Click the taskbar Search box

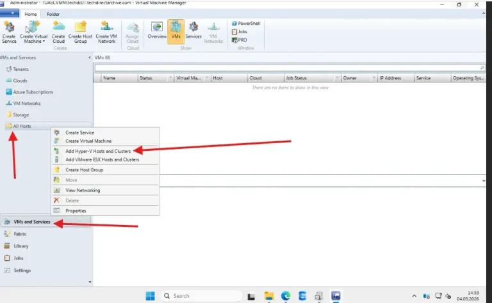[x=201, y=296]
